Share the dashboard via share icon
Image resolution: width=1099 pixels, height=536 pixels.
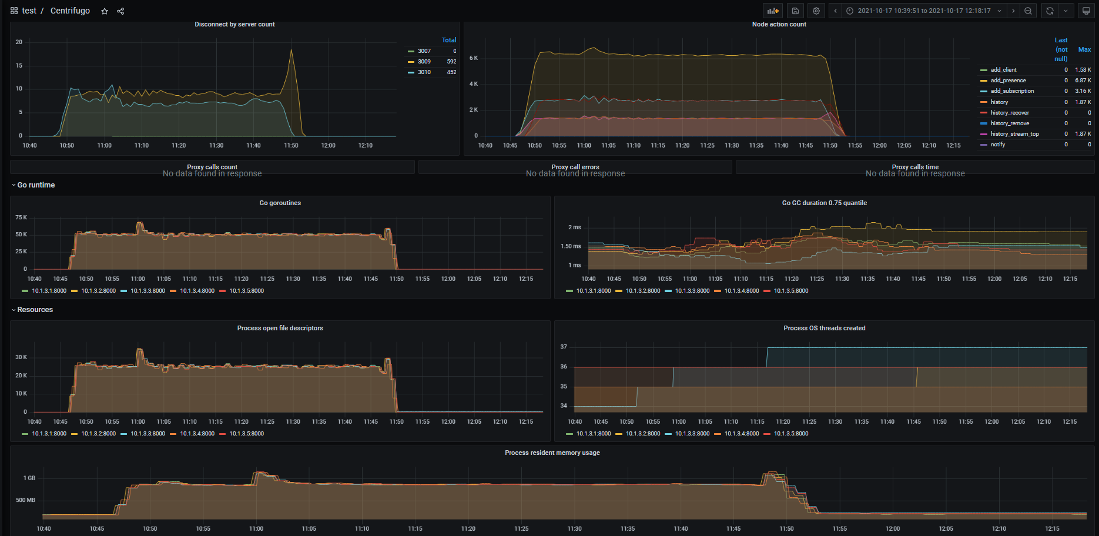pyautogui.click(x=120, y=11)
